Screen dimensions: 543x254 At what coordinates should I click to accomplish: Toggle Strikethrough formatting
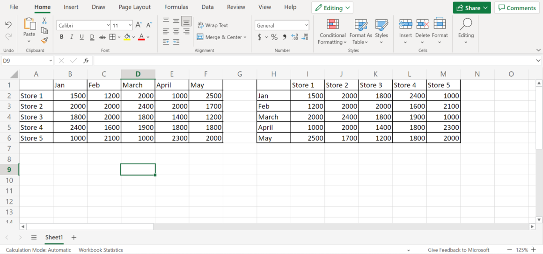(x=102, y=37)
